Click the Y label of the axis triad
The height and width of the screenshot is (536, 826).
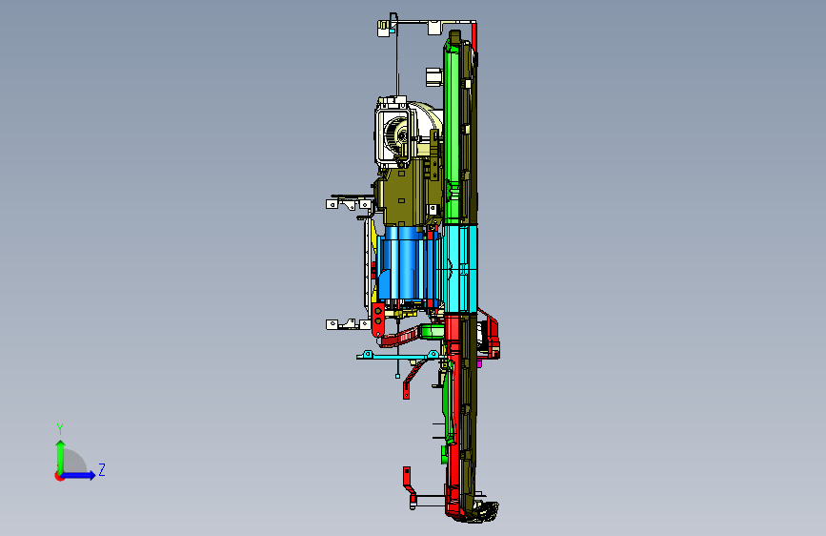60,429
